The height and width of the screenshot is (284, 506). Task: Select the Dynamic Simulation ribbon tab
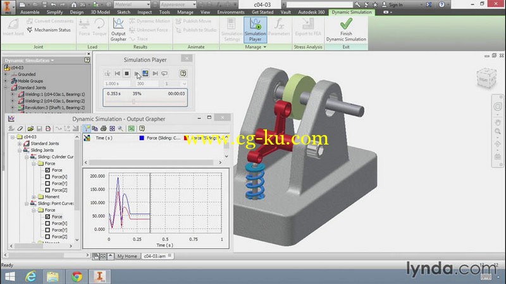pyautogui.click(x=352, y=12)
